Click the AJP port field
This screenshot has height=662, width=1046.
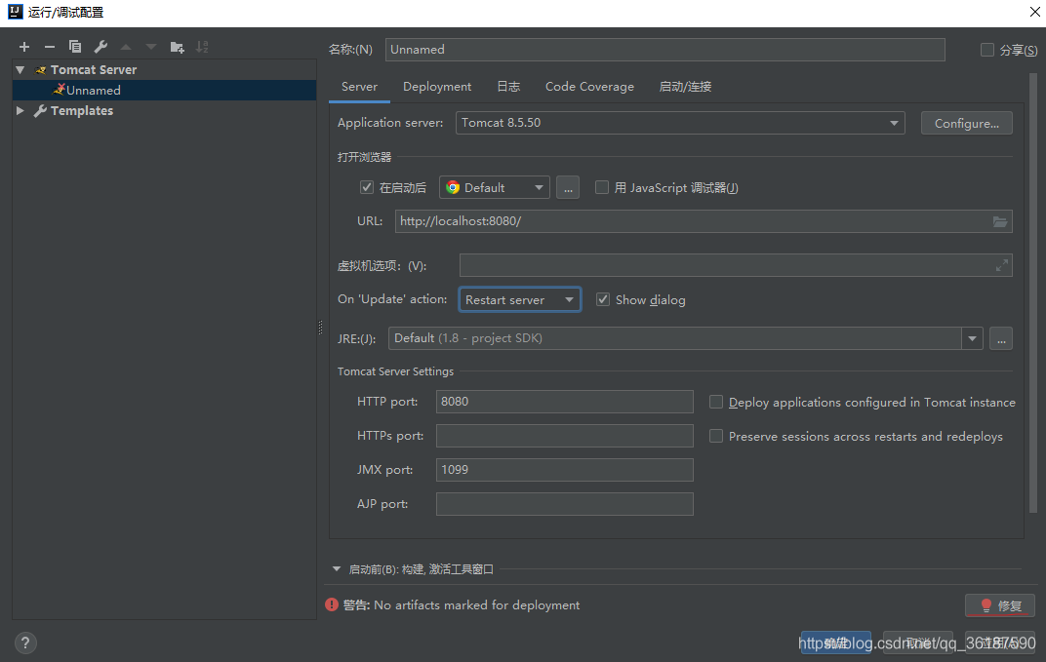(x=564, y=503)
